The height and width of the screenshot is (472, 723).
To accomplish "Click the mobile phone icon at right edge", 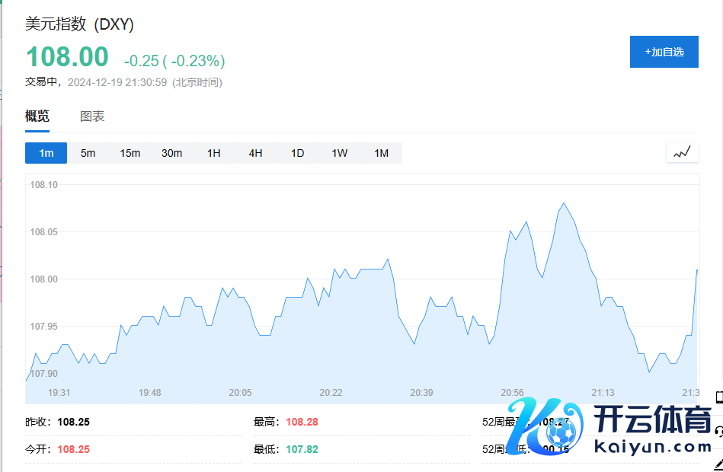I will (x=718, y=397).
